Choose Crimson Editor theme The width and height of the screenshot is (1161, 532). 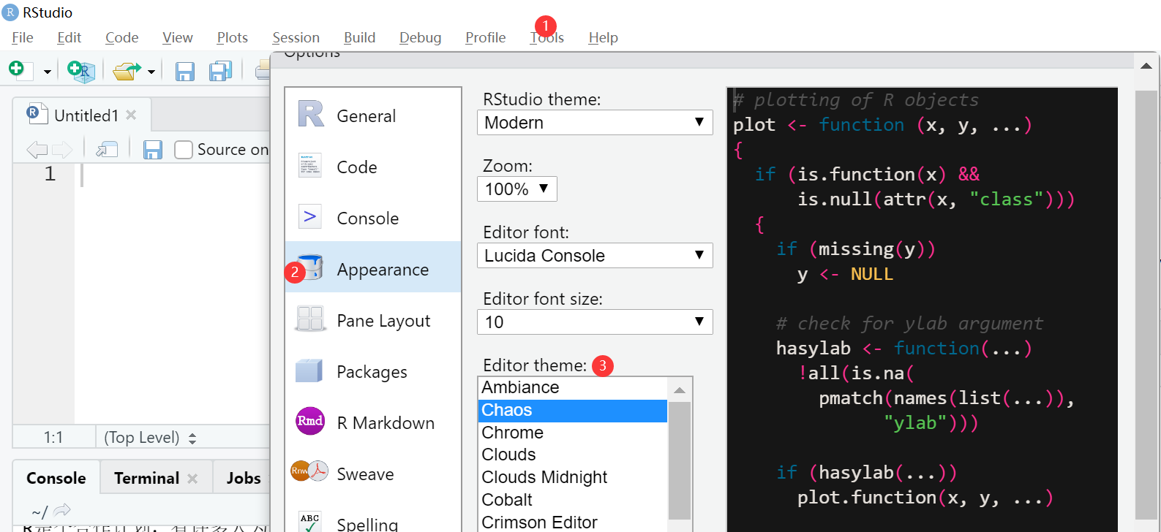coord(573,522)
